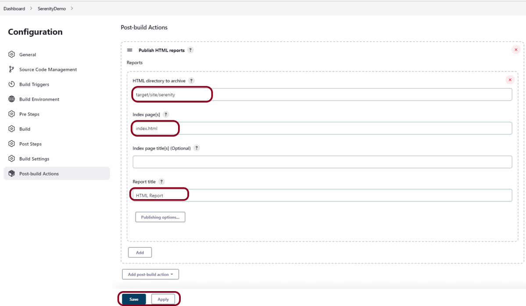Save the job configuration
The image size is (526, 306).
click(134, 299)
